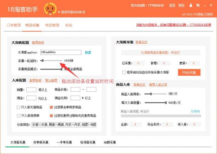The width and height of the screenshot is (217, 154).
Task: Click 默认配置 link in 入库配置
Action: pos(51,80)
